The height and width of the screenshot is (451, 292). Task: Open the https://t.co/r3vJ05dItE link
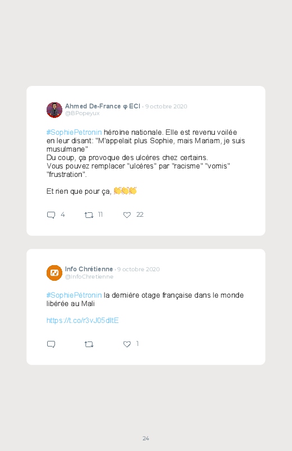pos(83,320)
